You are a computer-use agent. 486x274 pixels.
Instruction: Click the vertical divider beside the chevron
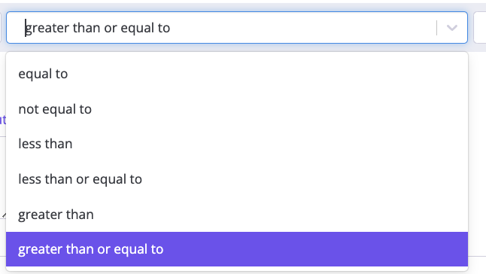click(436, 28)
